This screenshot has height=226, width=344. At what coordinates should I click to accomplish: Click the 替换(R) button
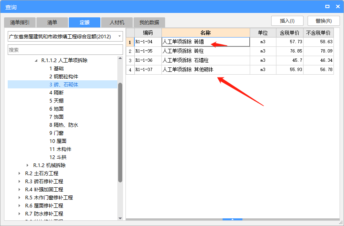(324, 21)
